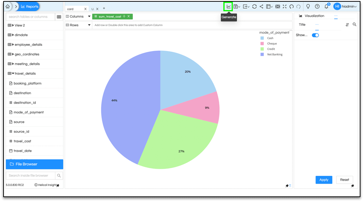Open the Reports breadcrumb tab

click(29, 6)
